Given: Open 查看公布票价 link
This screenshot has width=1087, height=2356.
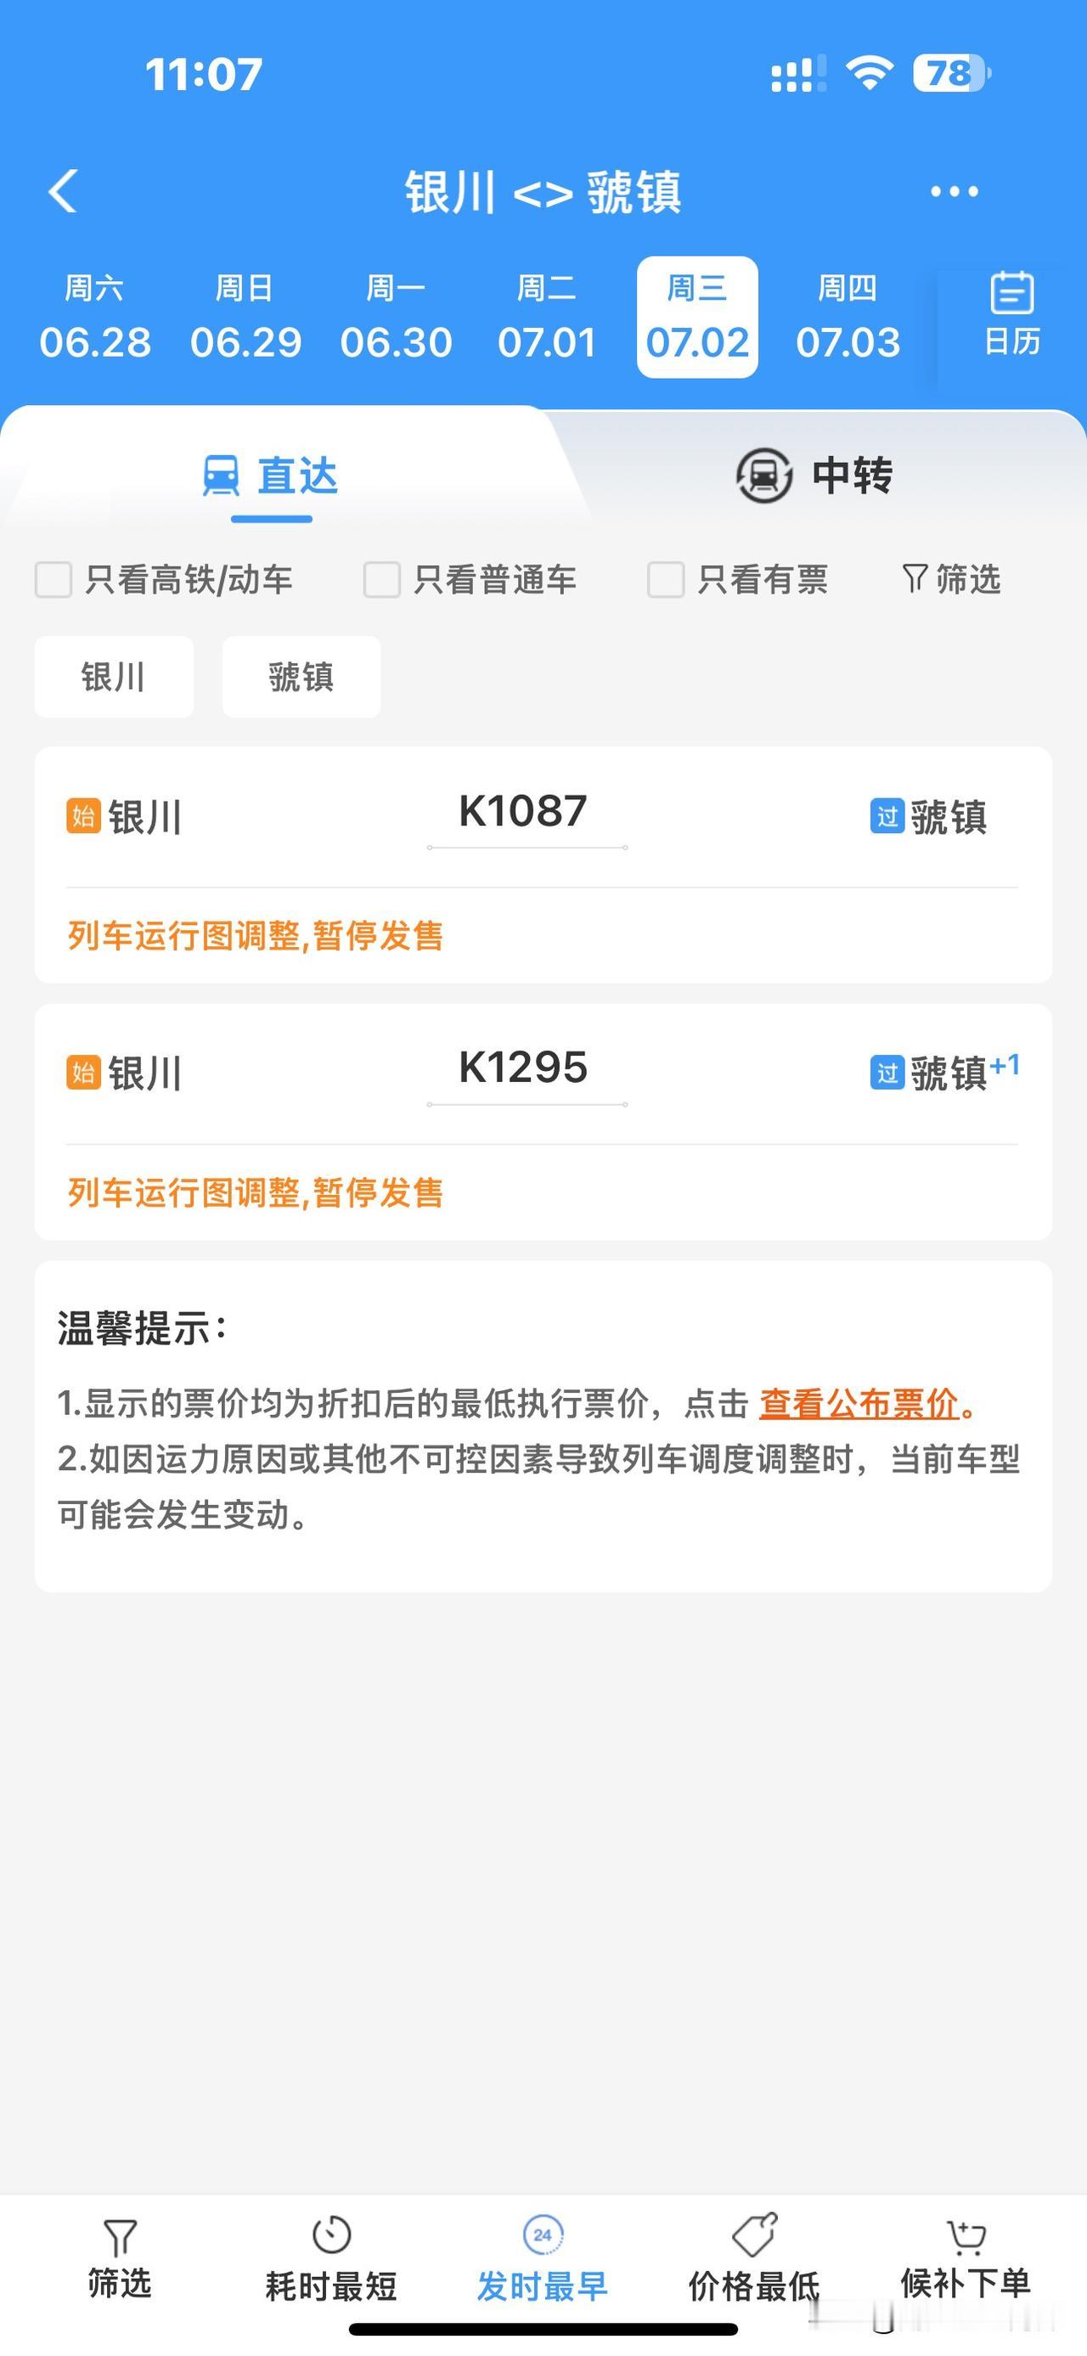Looking at the screenshot, I should pyautogui.click(x=859, y=1403).
